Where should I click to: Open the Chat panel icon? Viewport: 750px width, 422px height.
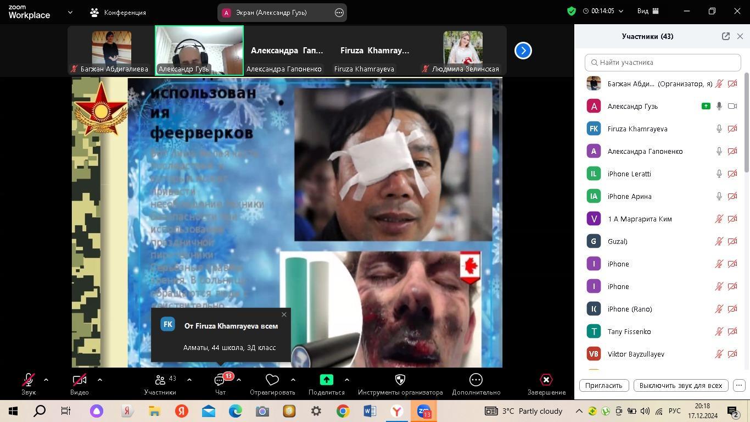220,380
